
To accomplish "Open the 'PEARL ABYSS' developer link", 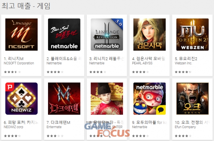I will point(142,63).
